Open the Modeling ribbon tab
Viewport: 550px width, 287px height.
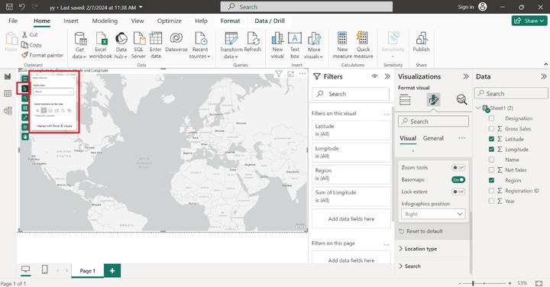105,21
